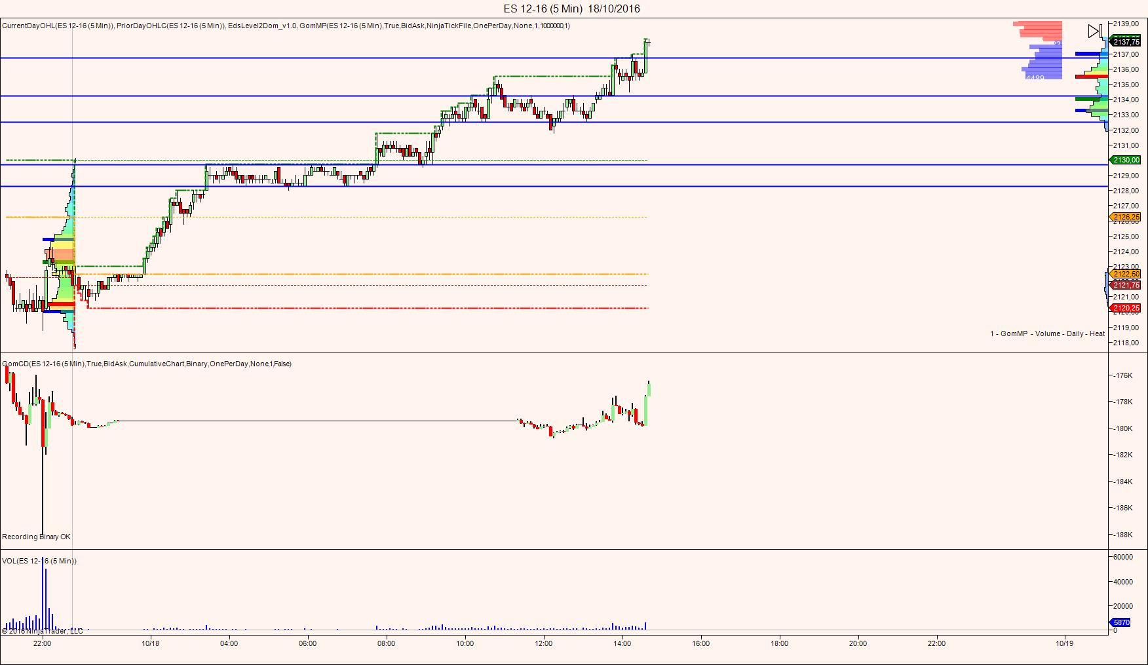
Task: Select the 20:00 time axis label
Action: point(858,643)
